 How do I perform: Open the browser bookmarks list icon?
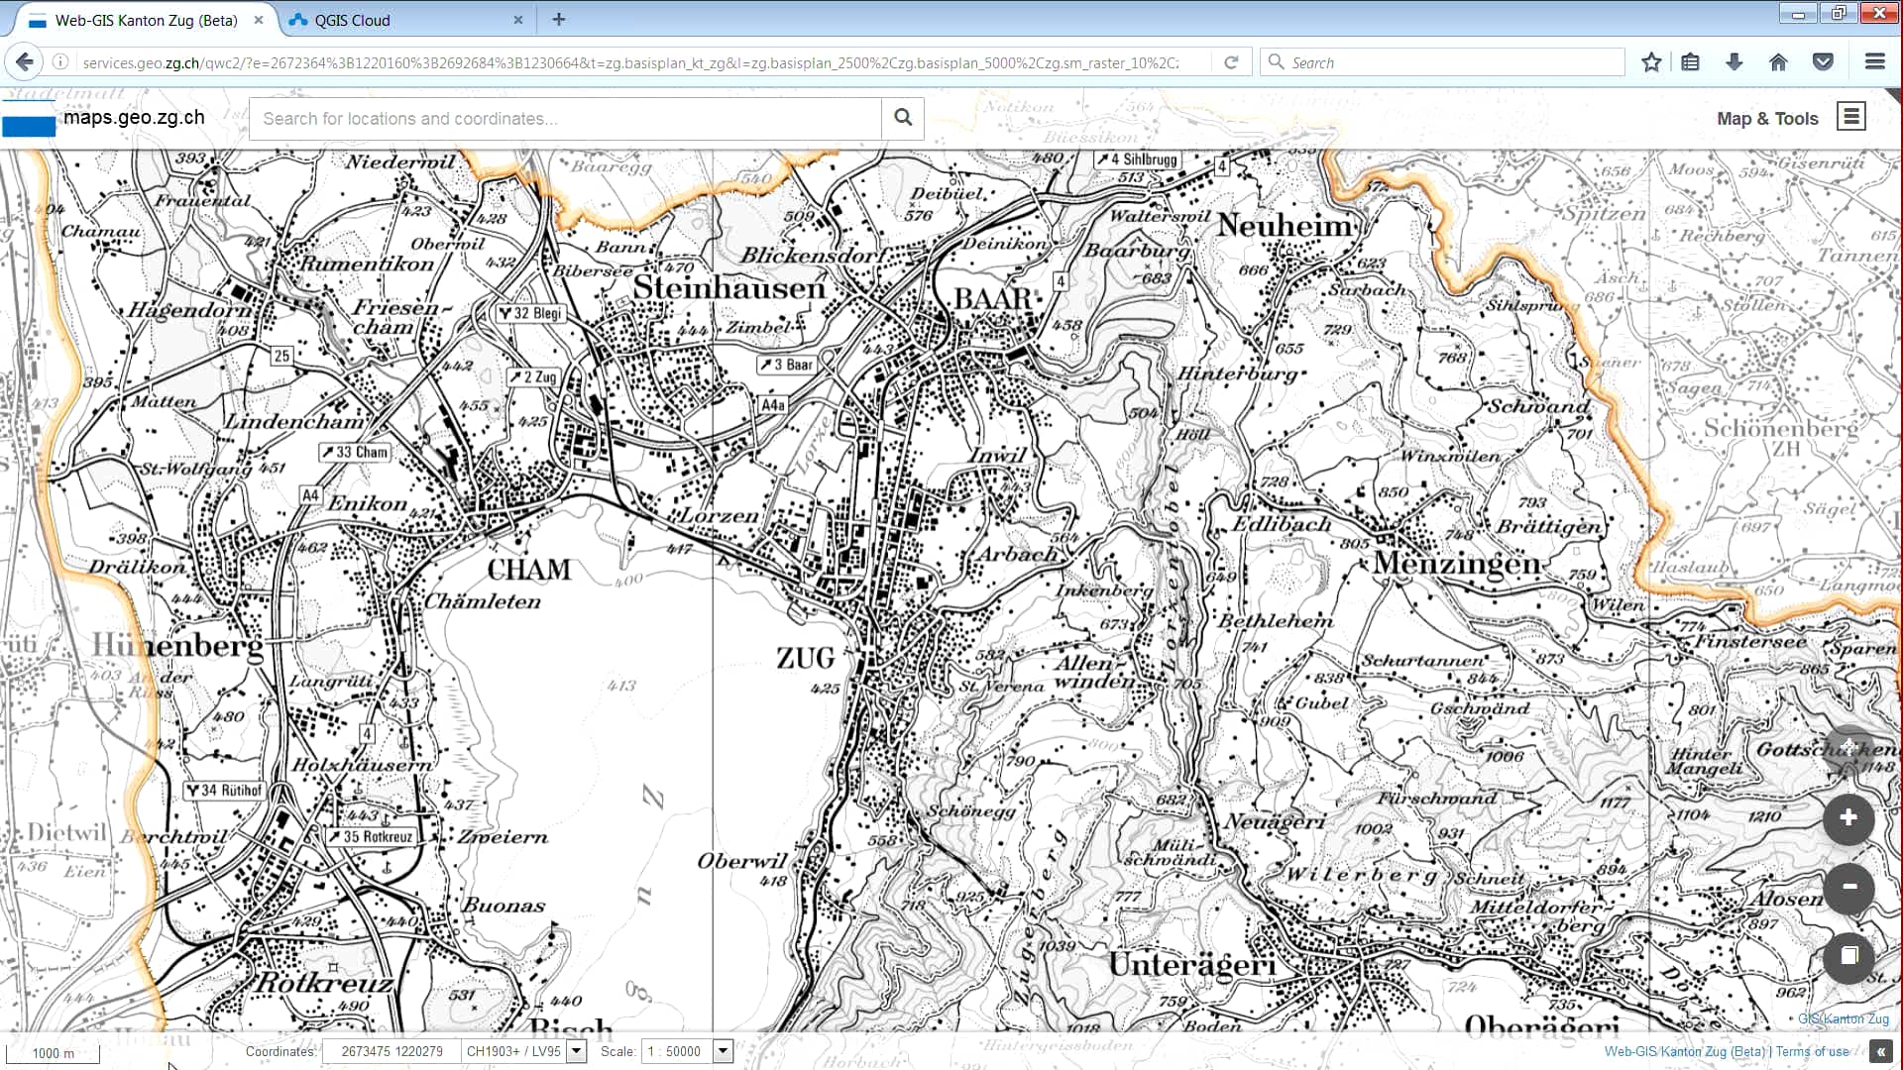pos(1691,62)
